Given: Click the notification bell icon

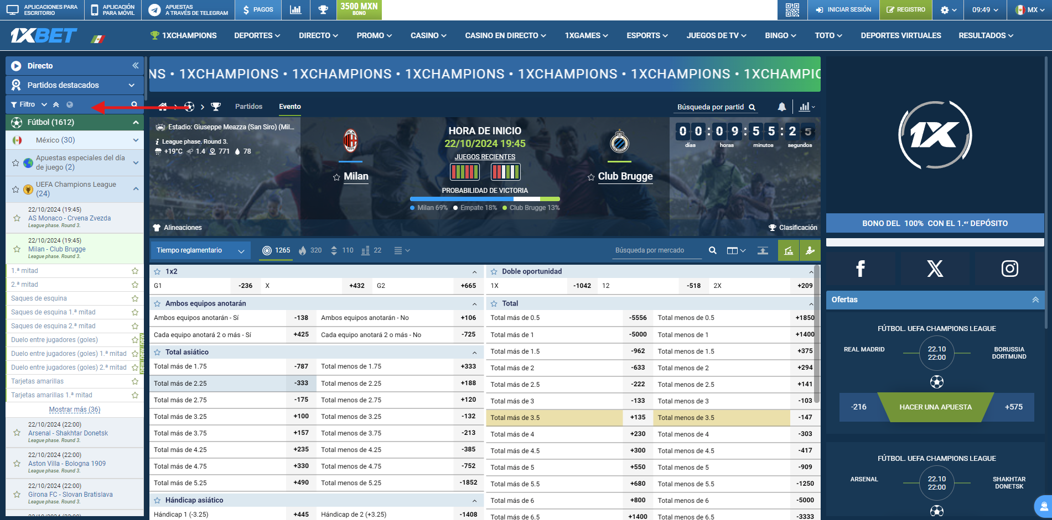Looking at the screenshot, I should pyautogui.click(x=781, y=107).
